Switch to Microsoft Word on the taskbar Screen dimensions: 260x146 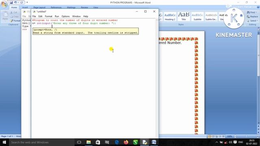154,142
